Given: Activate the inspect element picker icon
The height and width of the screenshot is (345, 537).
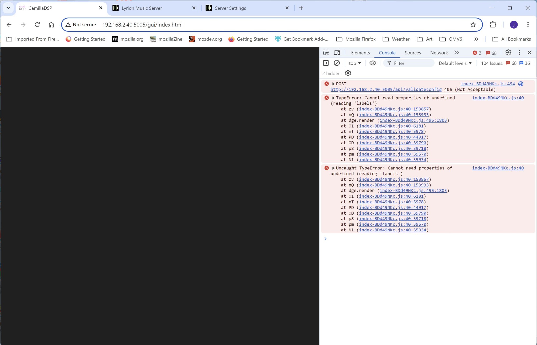Looking at the screenshot, I should (326, 53).
